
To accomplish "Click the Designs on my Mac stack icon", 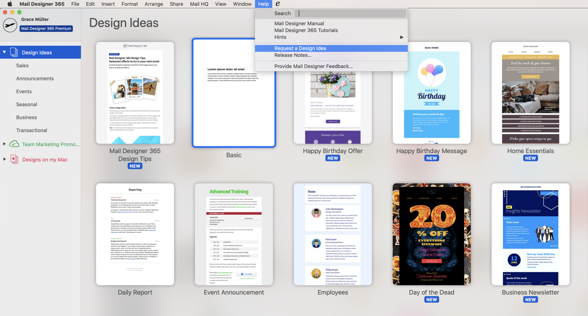I will (15, 159).
